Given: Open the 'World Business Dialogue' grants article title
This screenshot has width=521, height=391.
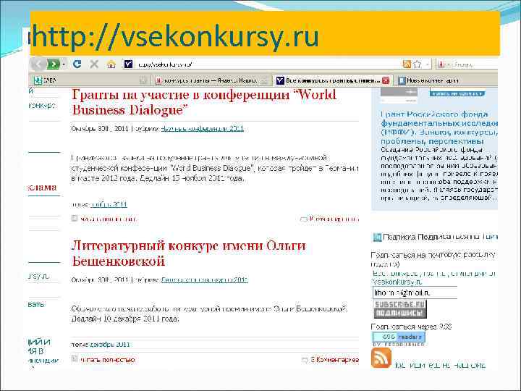Looking at the screenshot, I should pos(204,102).
